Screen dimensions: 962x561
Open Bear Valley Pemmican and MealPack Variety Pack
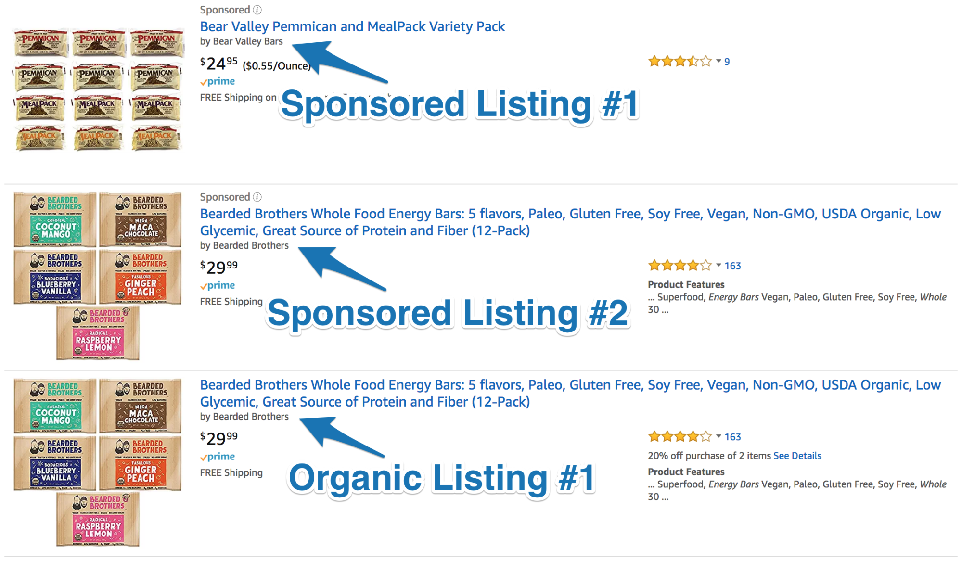[x=352, y=26]
